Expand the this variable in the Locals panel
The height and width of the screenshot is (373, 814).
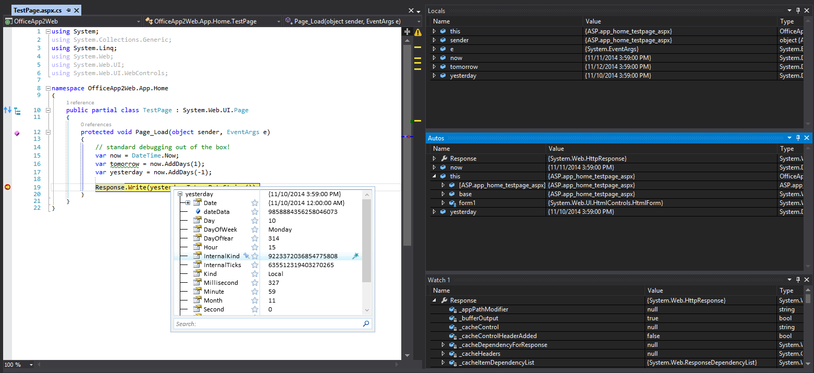434,31
